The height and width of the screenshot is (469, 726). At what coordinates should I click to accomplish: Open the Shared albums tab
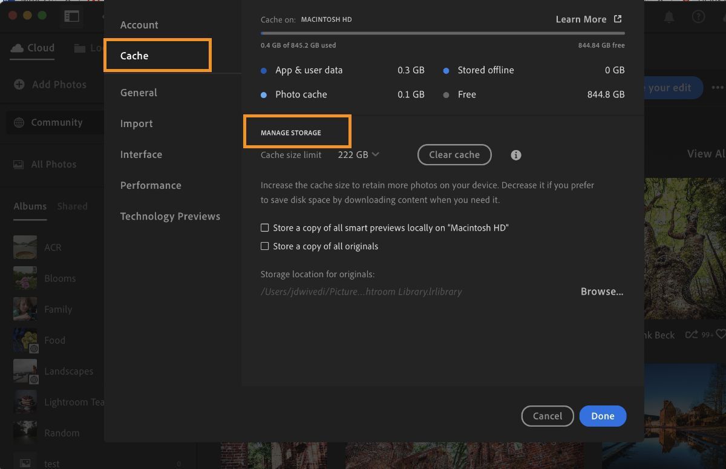coord(72,206)
